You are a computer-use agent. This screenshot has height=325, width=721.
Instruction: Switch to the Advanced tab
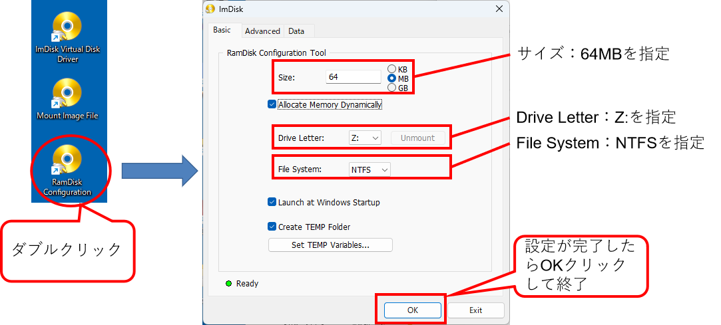tap(262, 31)
